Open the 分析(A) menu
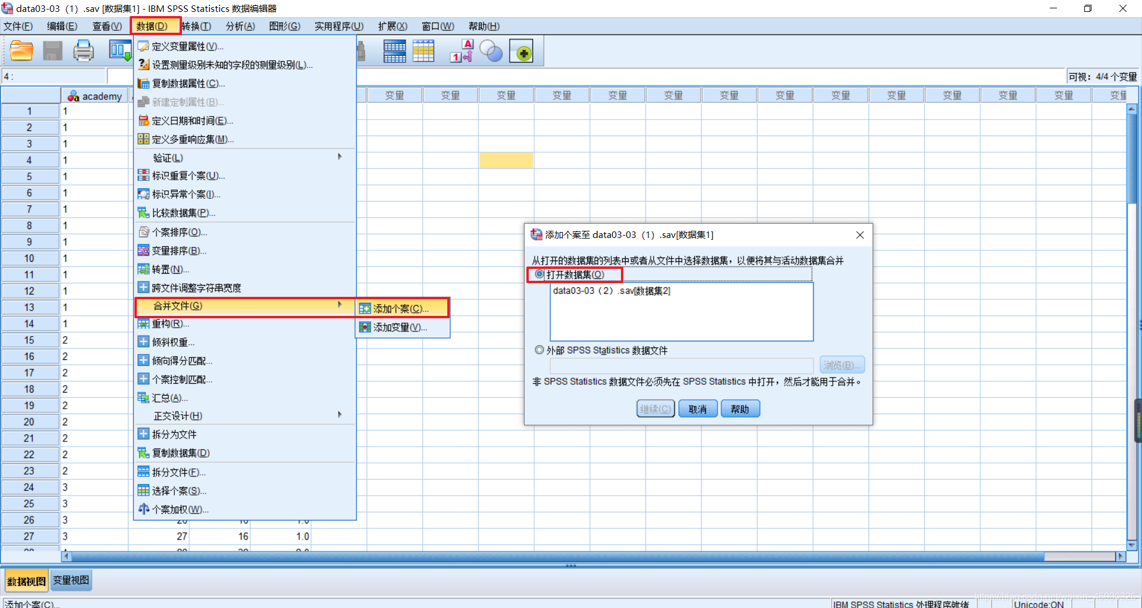 click(240, 26)
